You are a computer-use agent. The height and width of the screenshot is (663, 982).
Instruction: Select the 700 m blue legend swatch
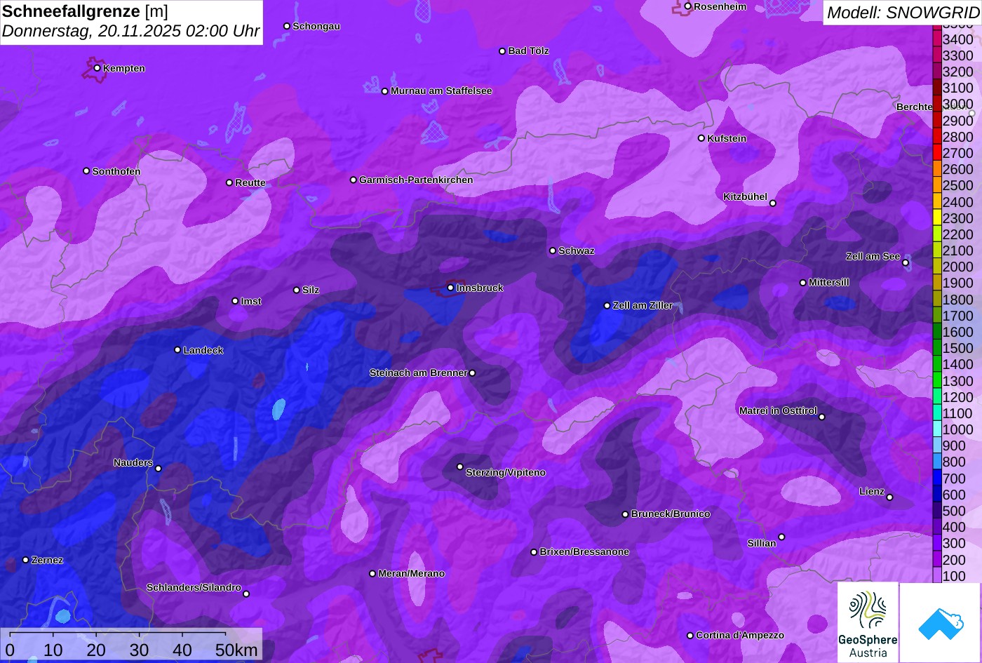tap(936, 478)
